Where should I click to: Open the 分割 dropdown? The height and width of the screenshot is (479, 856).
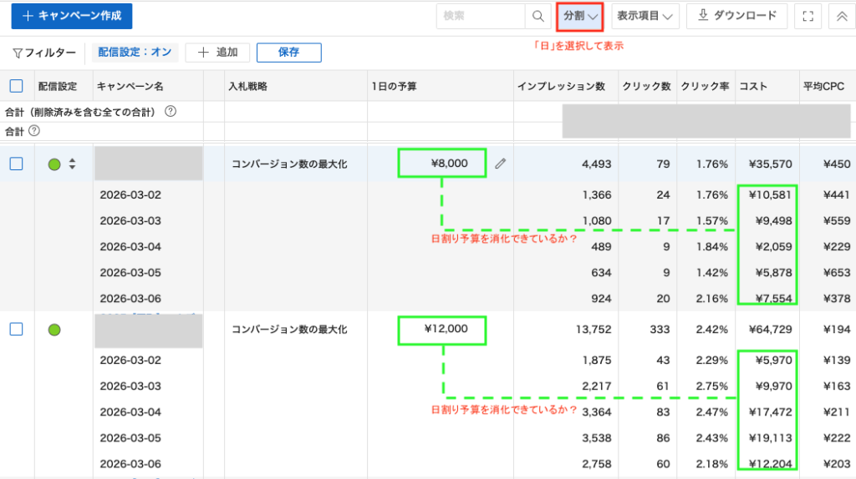580,17
